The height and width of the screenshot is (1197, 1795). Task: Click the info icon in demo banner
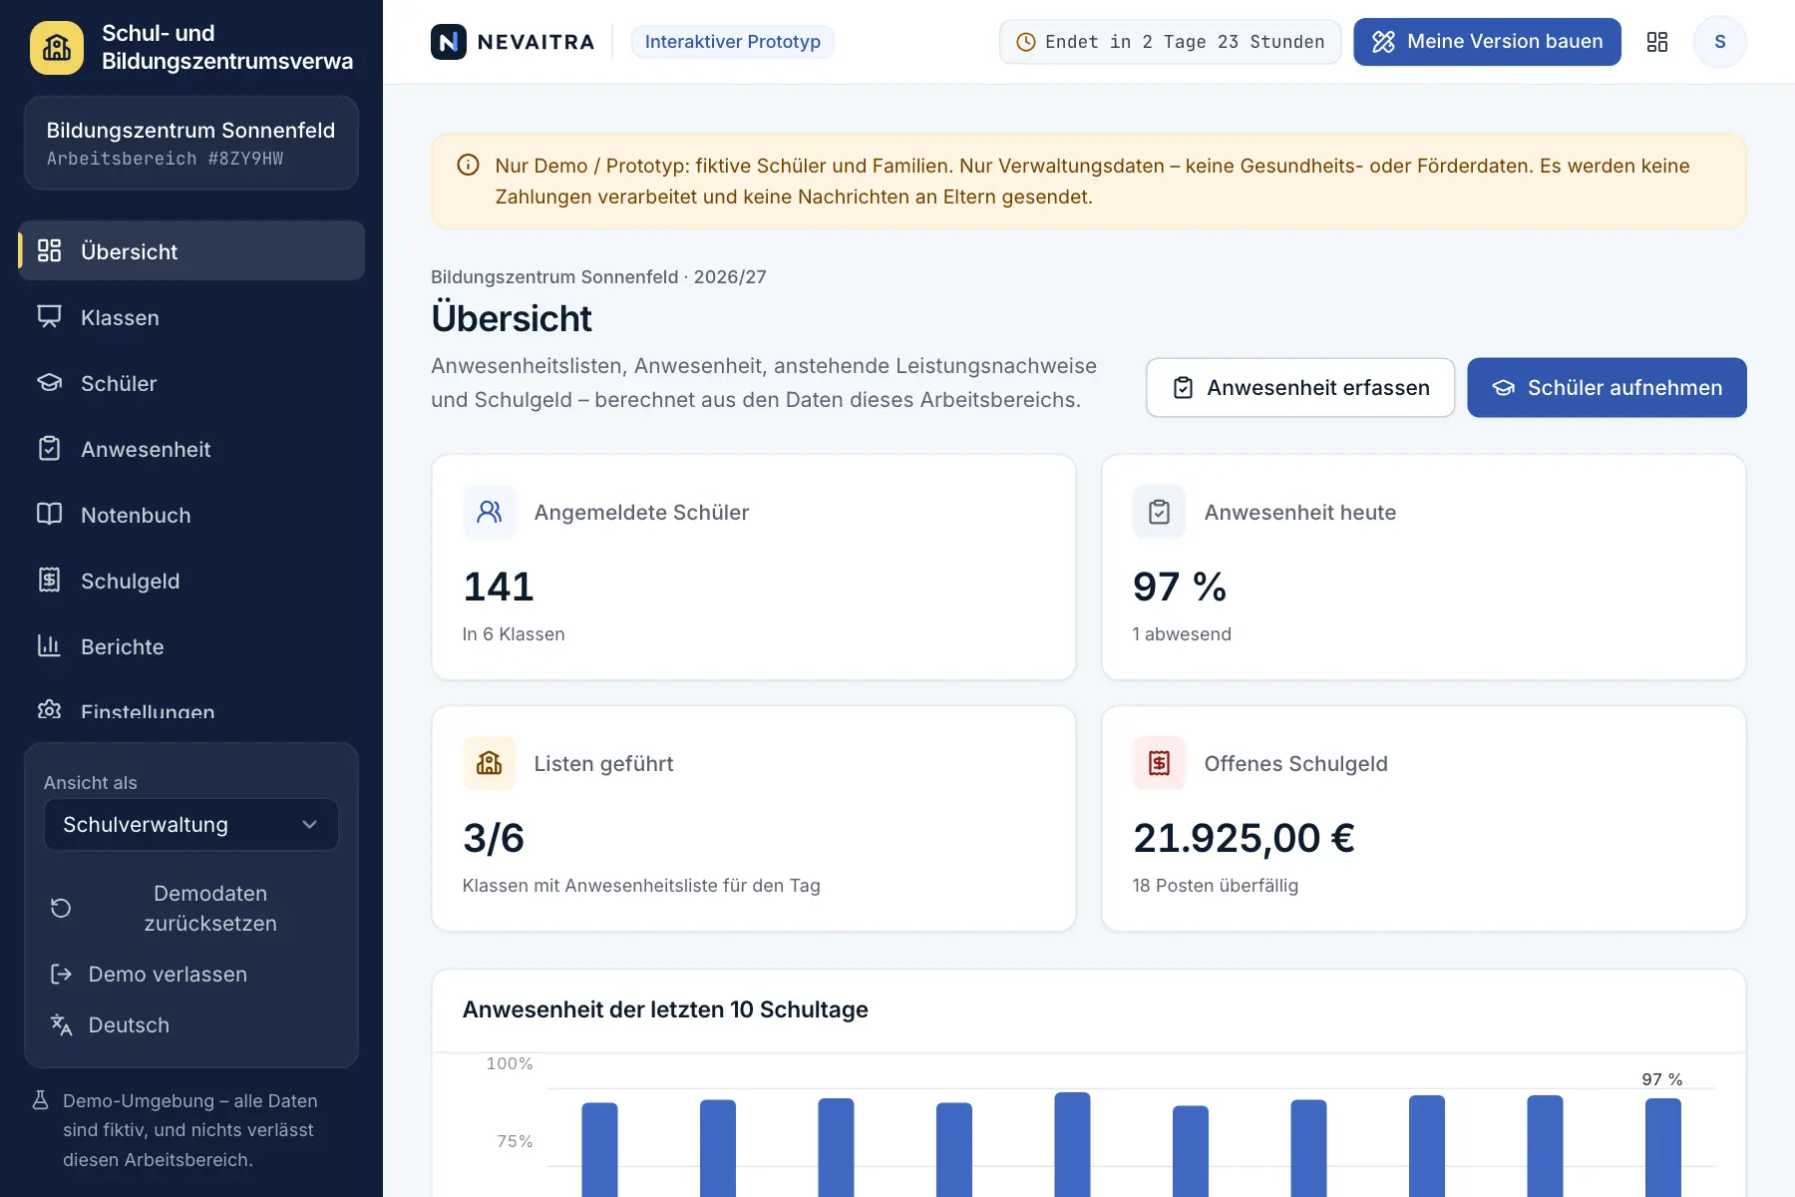[x=468, y=166]
